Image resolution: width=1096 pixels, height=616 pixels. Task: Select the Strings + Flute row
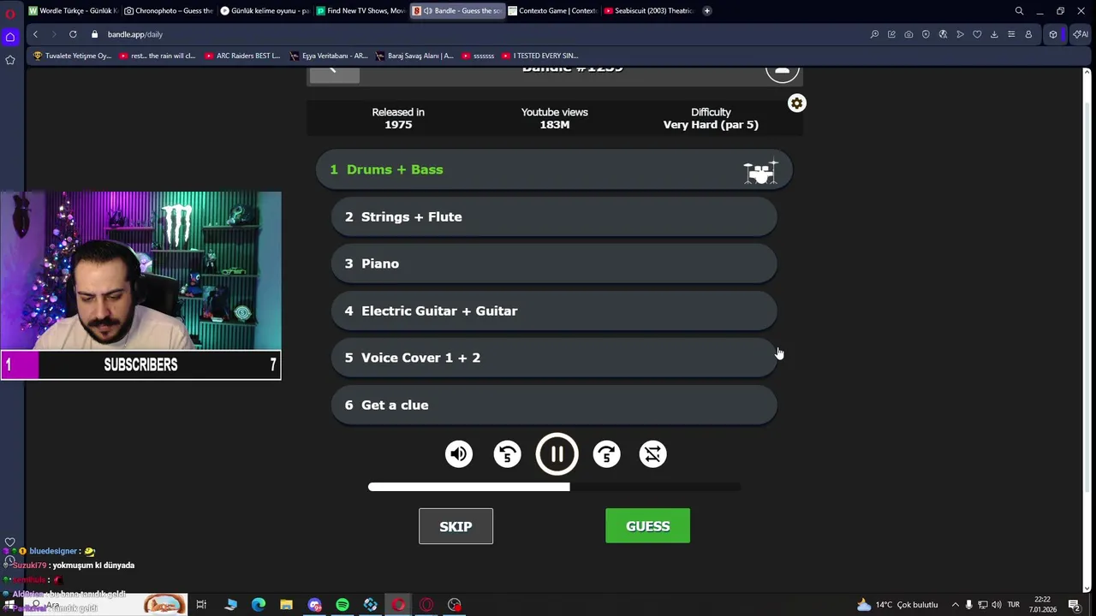click(554, 216)
